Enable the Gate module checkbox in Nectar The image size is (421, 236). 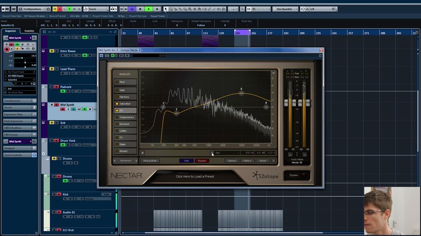[117, 90]
